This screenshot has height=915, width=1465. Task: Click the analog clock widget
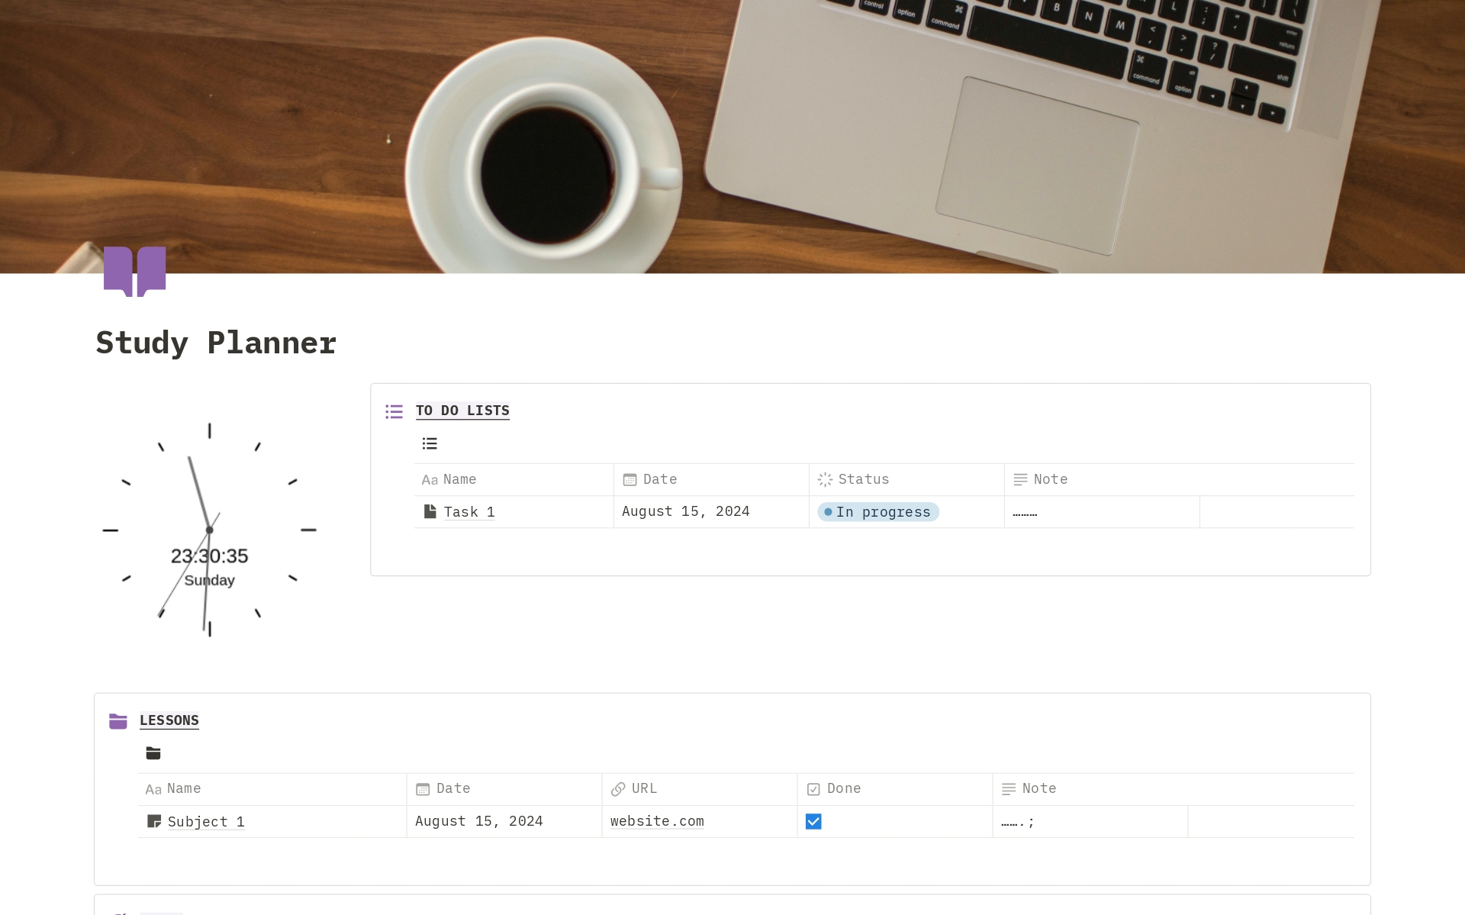click(209, 529)
